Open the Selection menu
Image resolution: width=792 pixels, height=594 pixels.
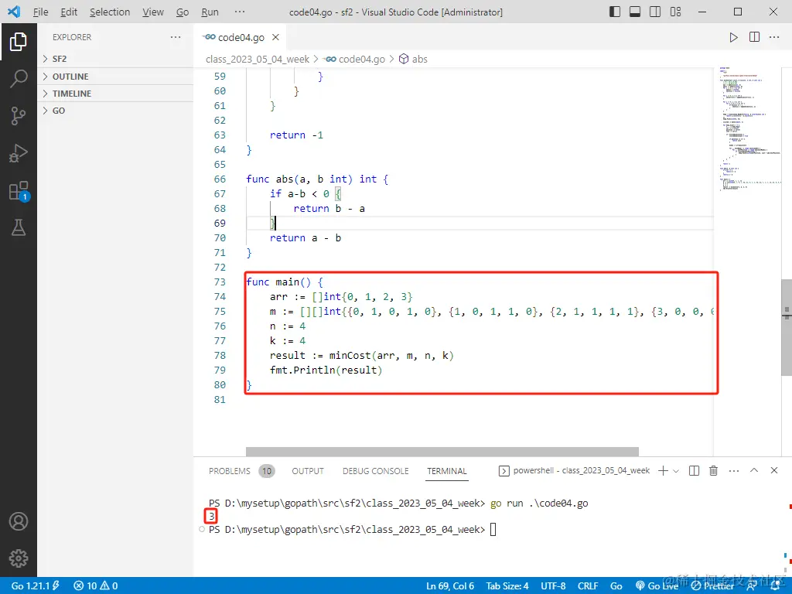110,12
